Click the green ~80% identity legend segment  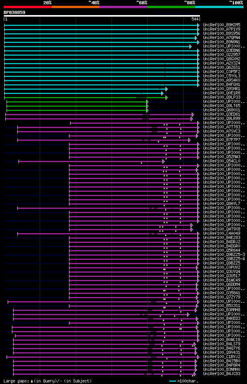(x=171, y=7)
